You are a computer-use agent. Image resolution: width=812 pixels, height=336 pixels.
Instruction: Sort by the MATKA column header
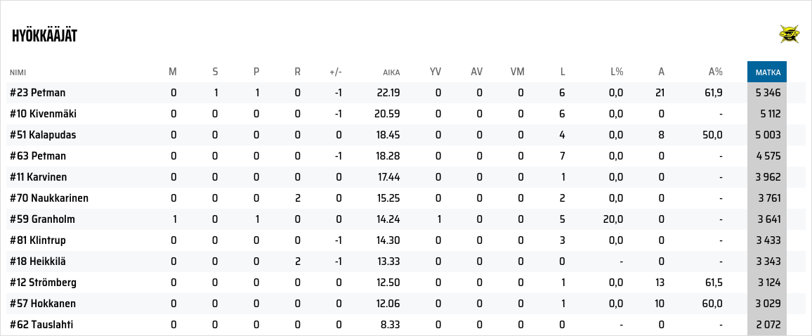tap(766, 72)
